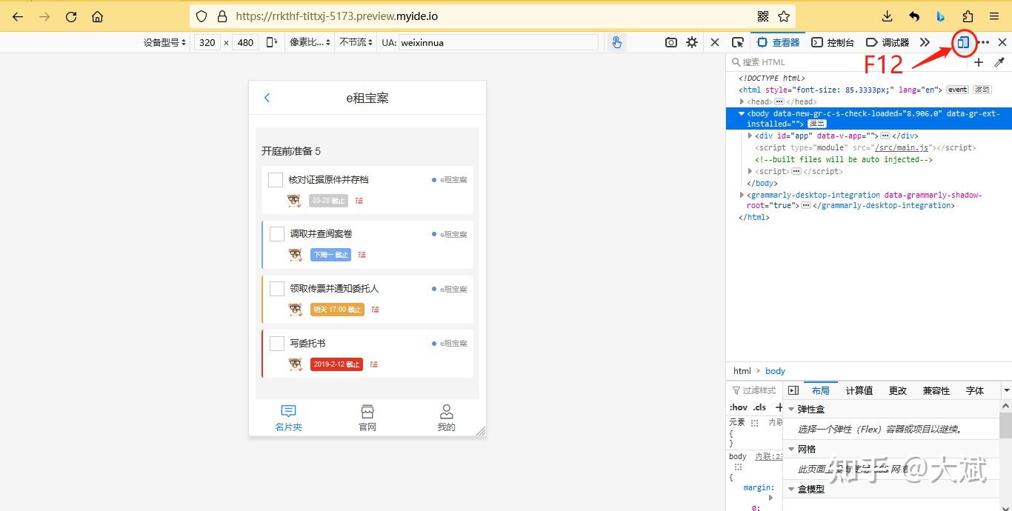Open devtools three-dot options menu
Viewport: 1012px width, 511px height.
pyautogui.click(x=984, y=42)
